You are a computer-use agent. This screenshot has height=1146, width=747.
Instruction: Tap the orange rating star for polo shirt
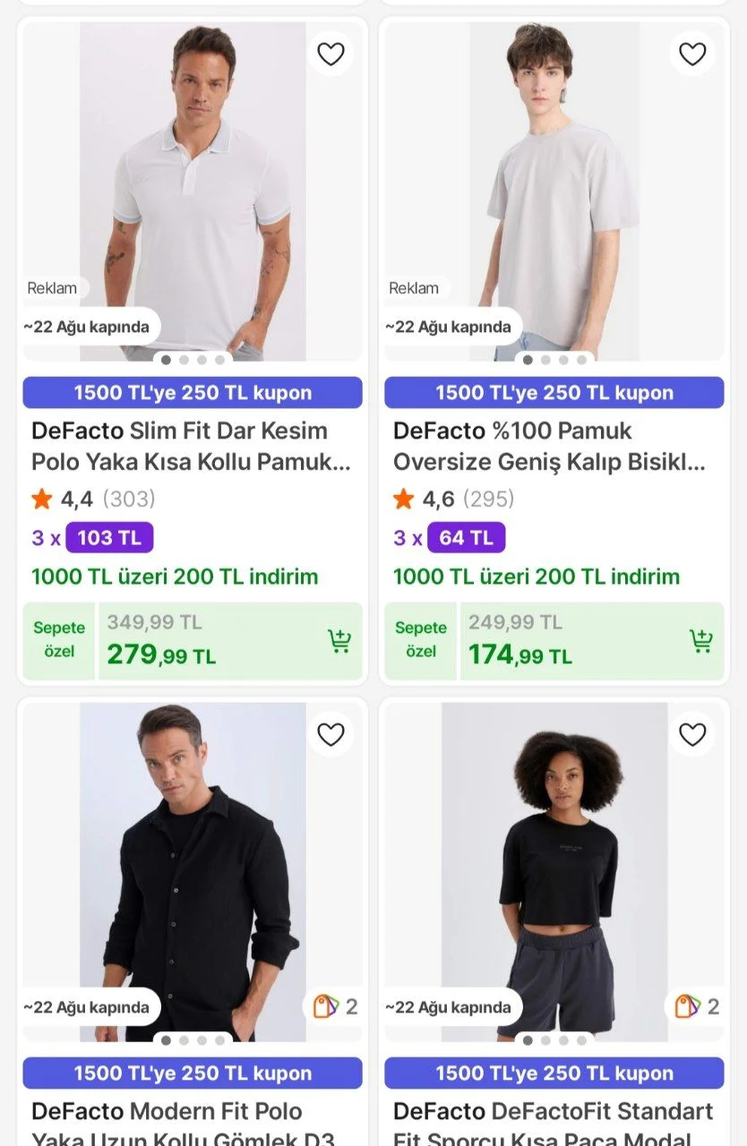pos(42,499)
